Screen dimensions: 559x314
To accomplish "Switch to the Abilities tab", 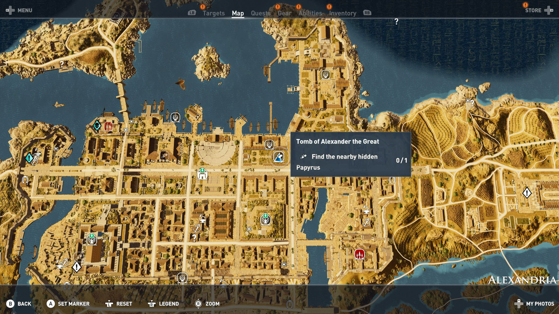I will coord(310,13).
